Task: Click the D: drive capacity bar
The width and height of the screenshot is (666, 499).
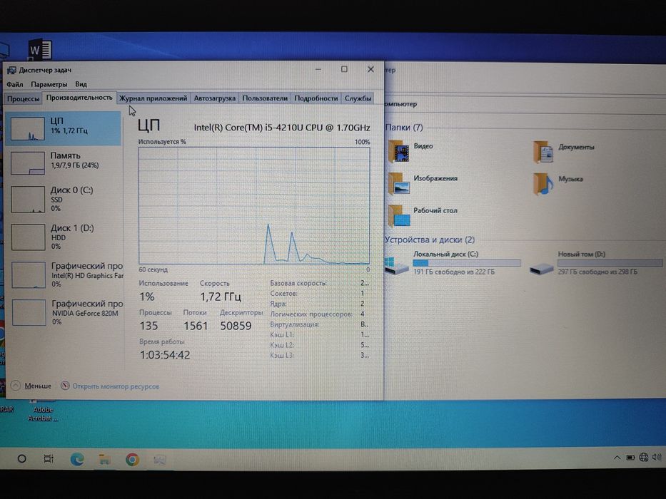Action: (x=610, y=263)
